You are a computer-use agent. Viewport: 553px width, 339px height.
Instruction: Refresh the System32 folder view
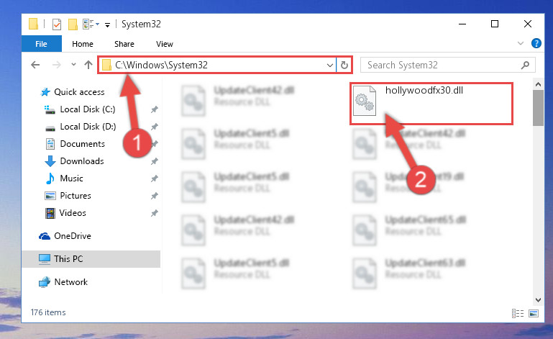click(344, 65)
